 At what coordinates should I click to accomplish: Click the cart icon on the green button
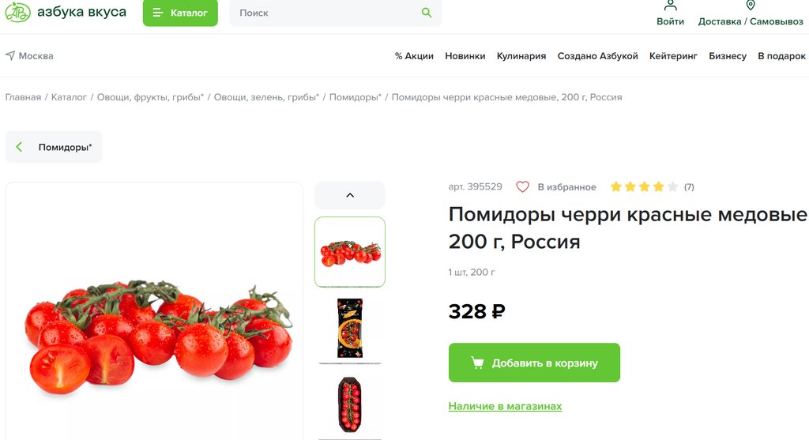point(477,363)
